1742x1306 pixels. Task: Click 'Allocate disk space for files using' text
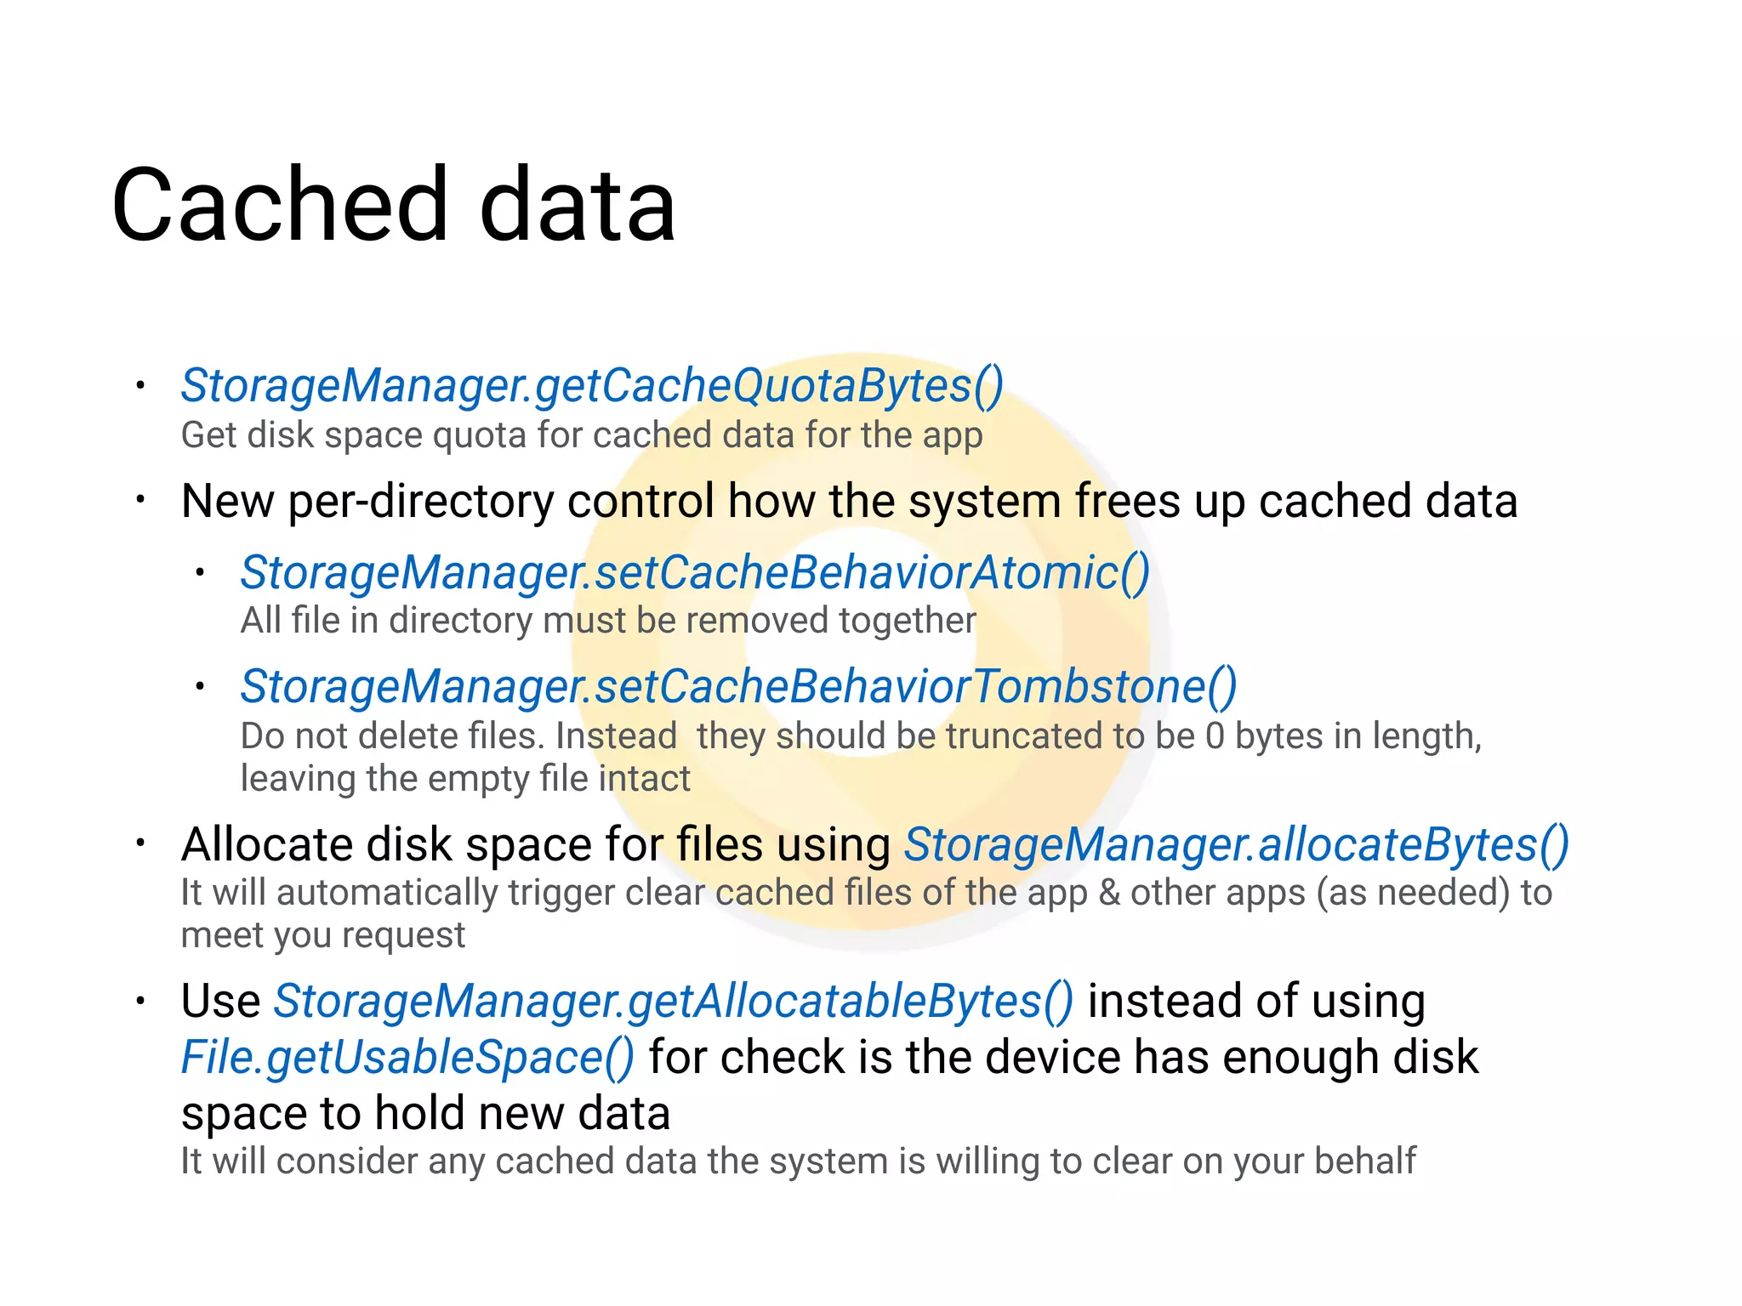tap(536, 846)
